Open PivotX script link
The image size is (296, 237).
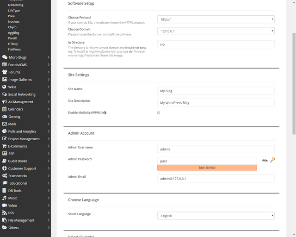click(x=12, y=38)
